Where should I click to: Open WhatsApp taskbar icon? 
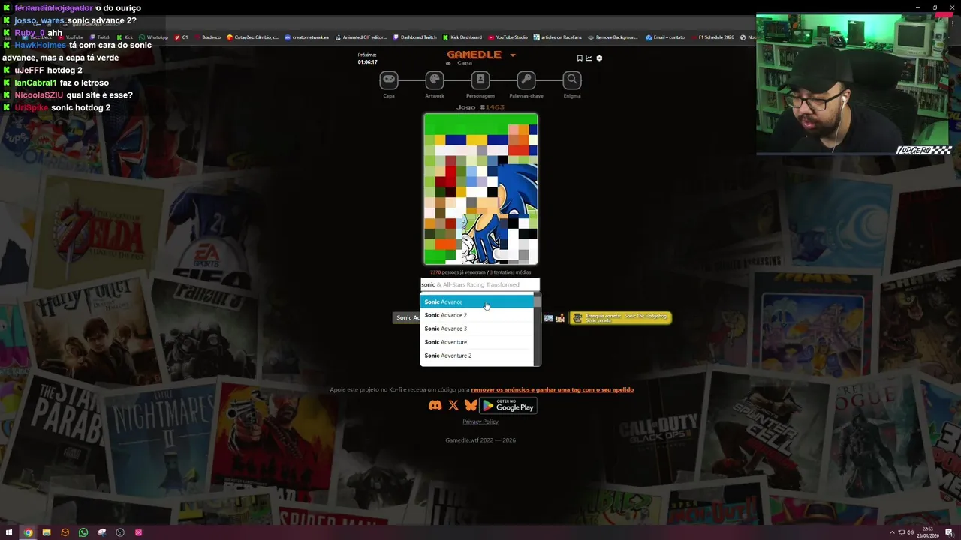pos(83,532)
